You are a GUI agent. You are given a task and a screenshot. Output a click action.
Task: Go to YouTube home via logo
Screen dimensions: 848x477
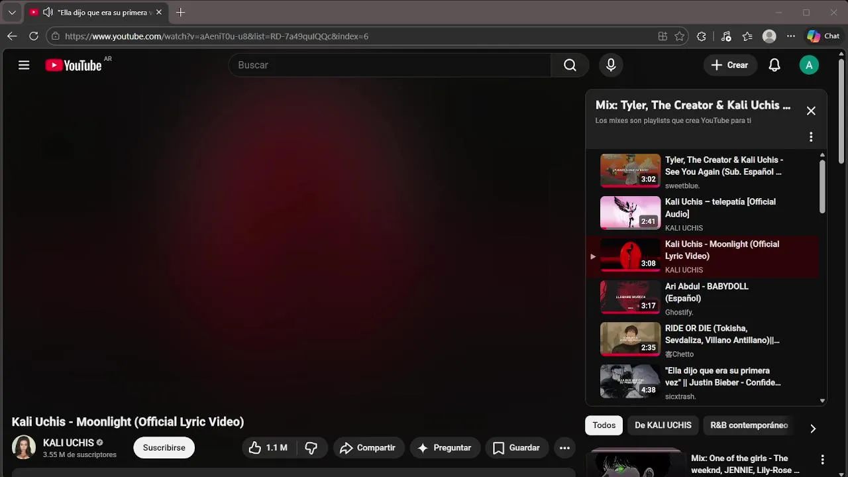tap(74, 65)
